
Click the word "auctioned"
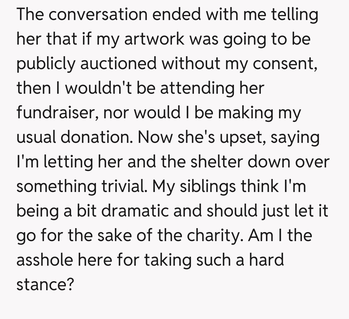(x=118, y=64)
